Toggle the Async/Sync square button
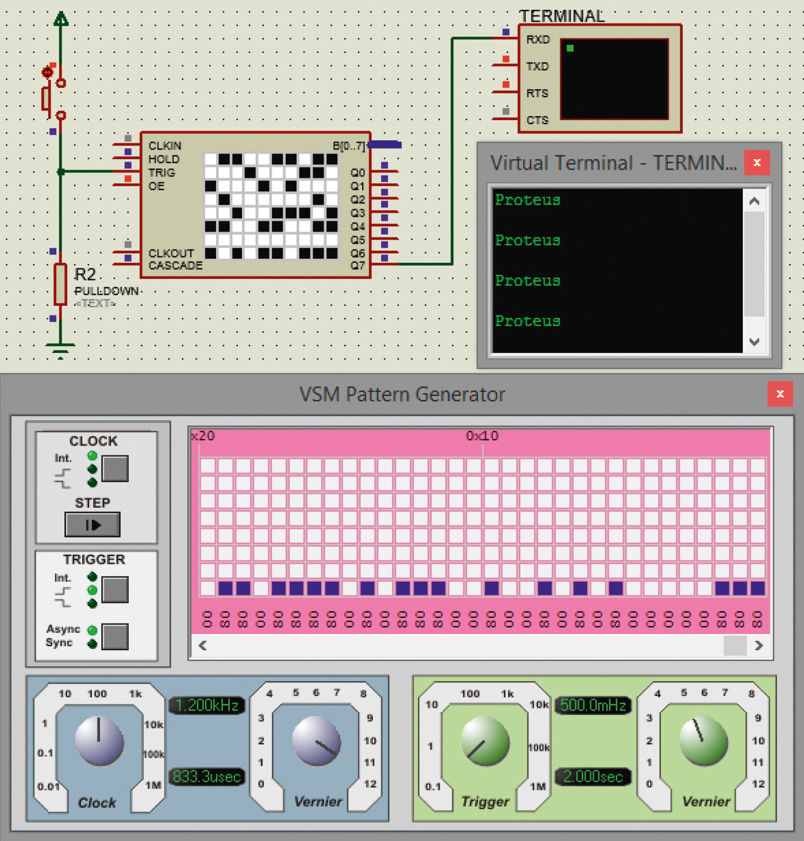The height and width of the screenshot is (841, 804). click(115, 636)
